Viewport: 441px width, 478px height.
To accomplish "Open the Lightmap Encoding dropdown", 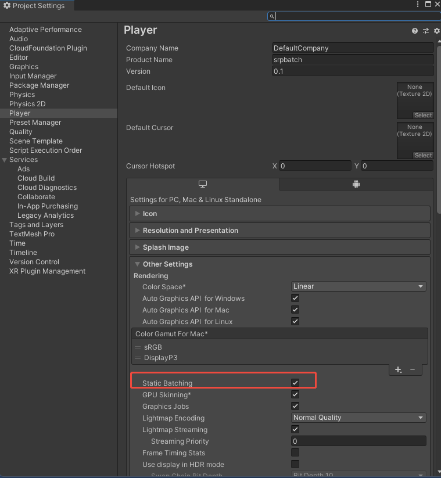I will click(x=358, y=418).
